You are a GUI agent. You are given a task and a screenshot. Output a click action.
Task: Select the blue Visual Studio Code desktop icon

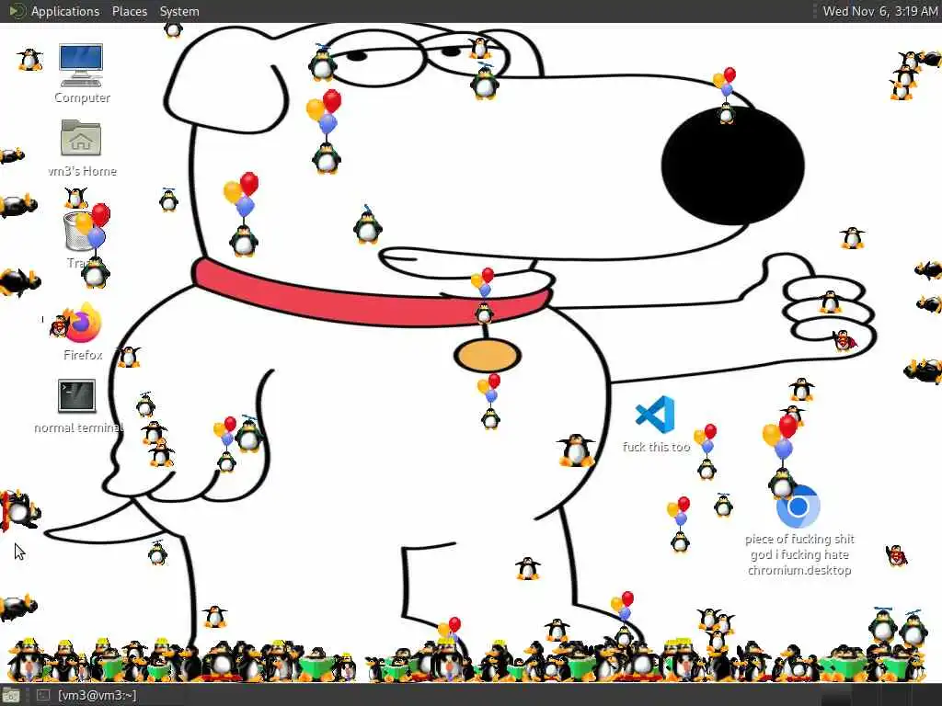click(655, 415)
